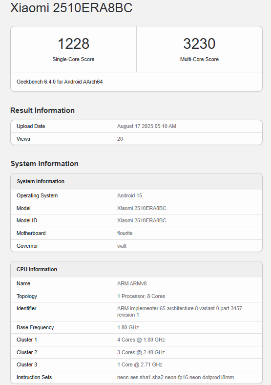Select the 1.80 GHz base frequency value
The width and height of the screenshot is (271, 385).
[x=128, y=327]
